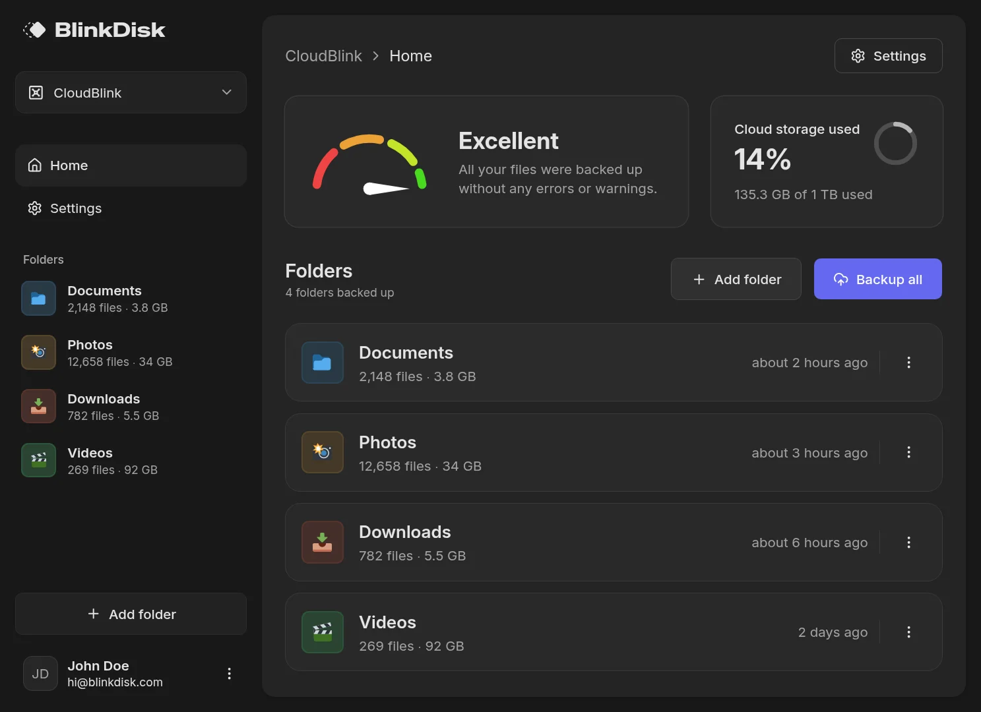981x712 pixels.
Task: Open the Documents folder icon in sidebar
Action: (x=38, y=298)
